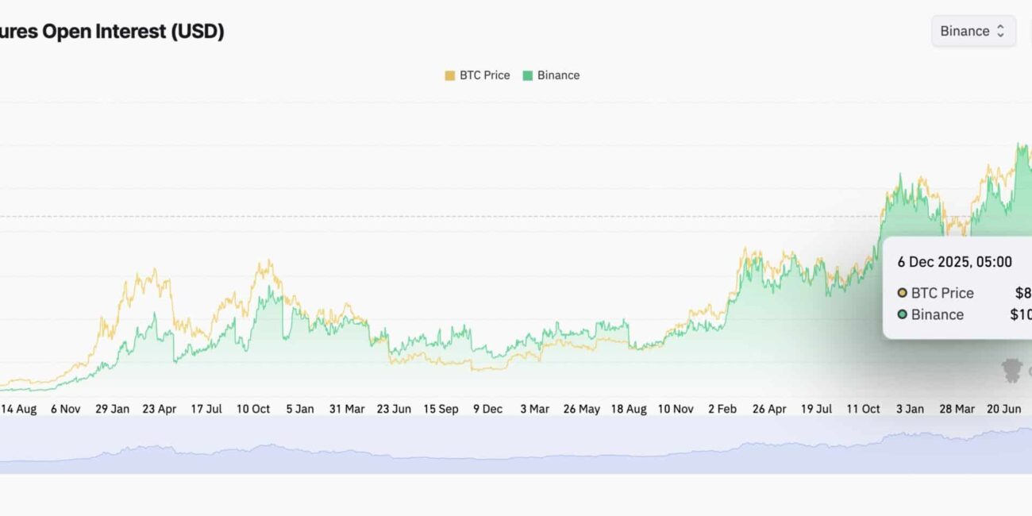The width and height of the screenshot is (1032, 516).
Task: Click the 29 Jan x-axis date label
Action: tap(112, 409)
